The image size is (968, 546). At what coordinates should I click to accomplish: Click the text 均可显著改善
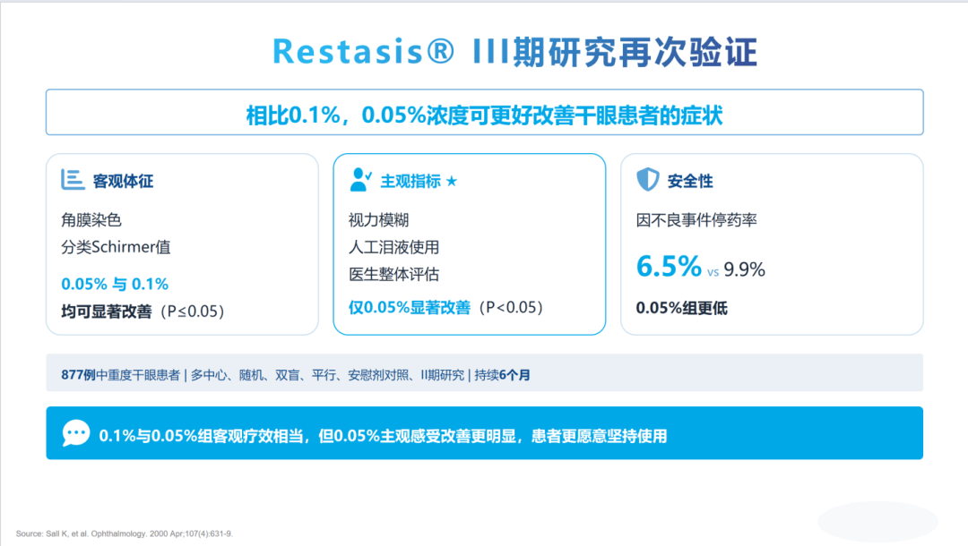[x=106, y=311]
